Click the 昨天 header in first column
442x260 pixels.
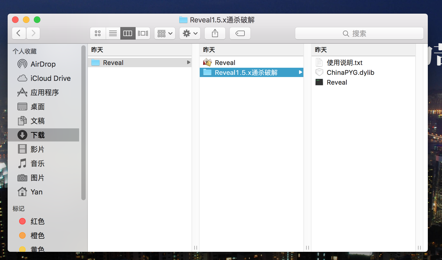97,50
